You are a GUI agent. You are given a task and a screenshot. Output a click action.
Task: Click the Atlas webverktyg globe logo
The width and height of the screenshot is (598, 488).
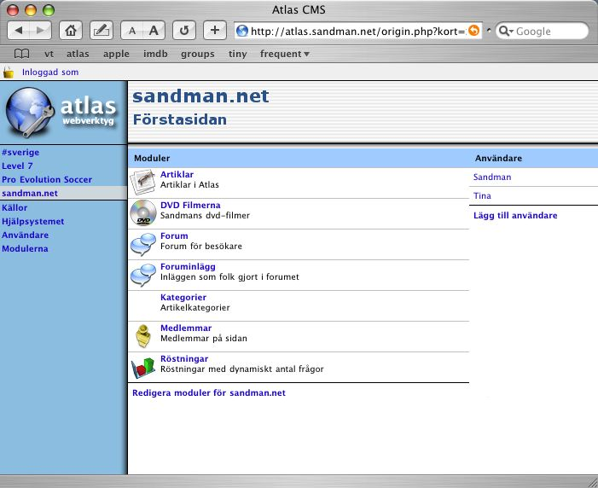(31, 115)
